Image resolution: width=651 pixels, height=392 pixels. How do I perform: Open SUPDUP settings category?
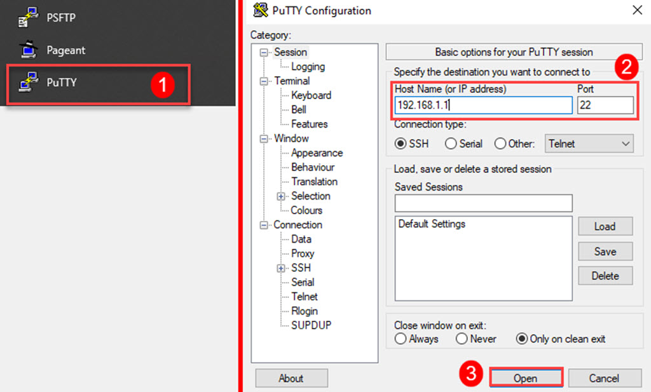tap(311, 325)
